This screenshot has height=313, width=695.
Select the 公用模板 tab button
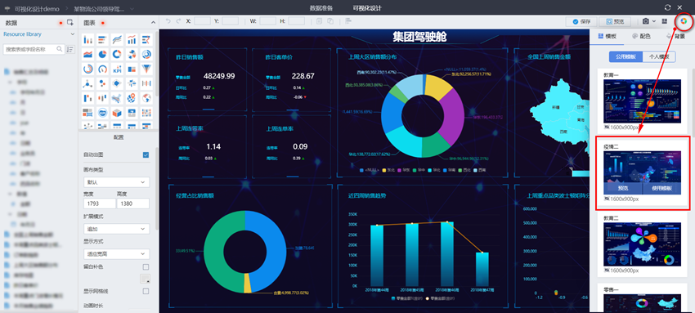point(625,56)
